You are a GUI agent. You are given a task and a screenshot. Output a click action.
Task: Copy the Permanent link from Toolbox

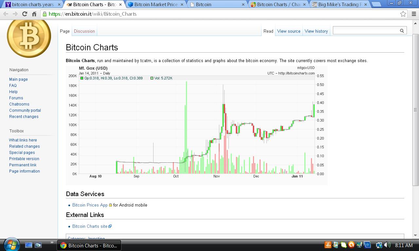[23, 165]
